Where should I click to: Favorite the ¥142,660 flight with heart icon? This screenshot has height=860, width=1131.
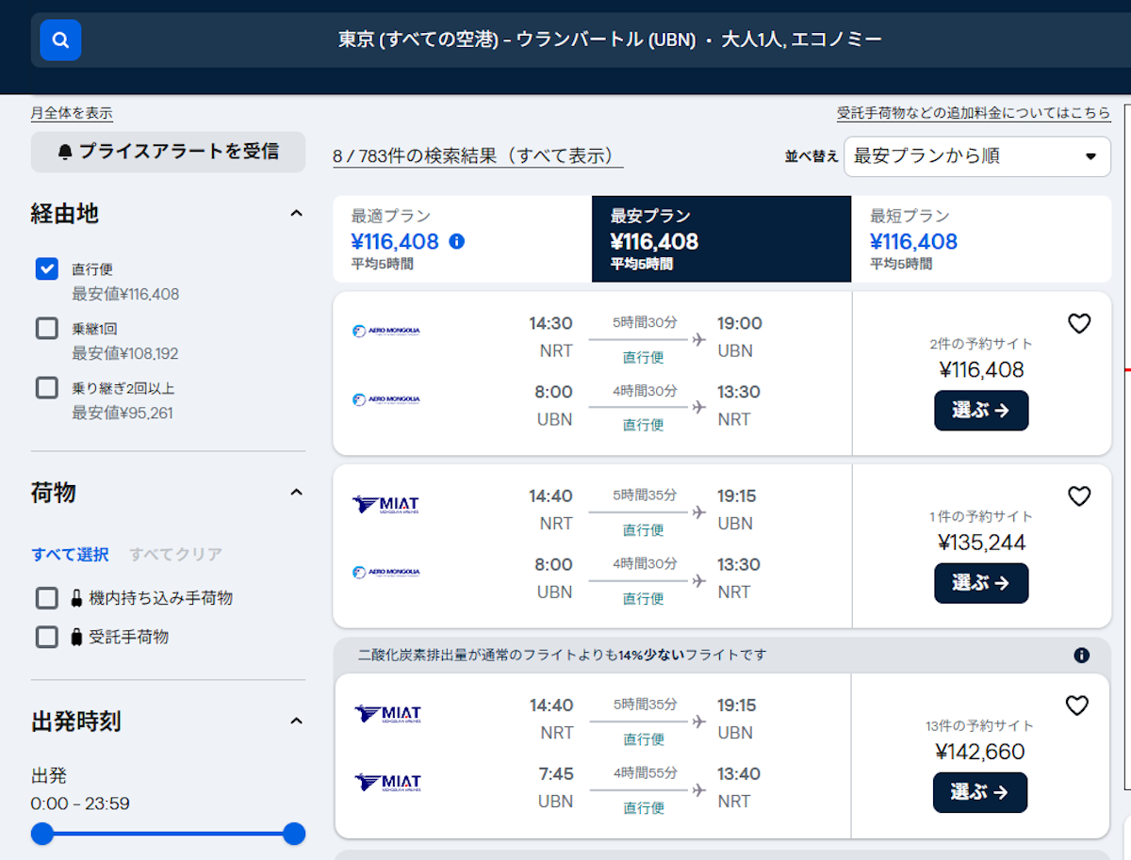(1077, 706)
